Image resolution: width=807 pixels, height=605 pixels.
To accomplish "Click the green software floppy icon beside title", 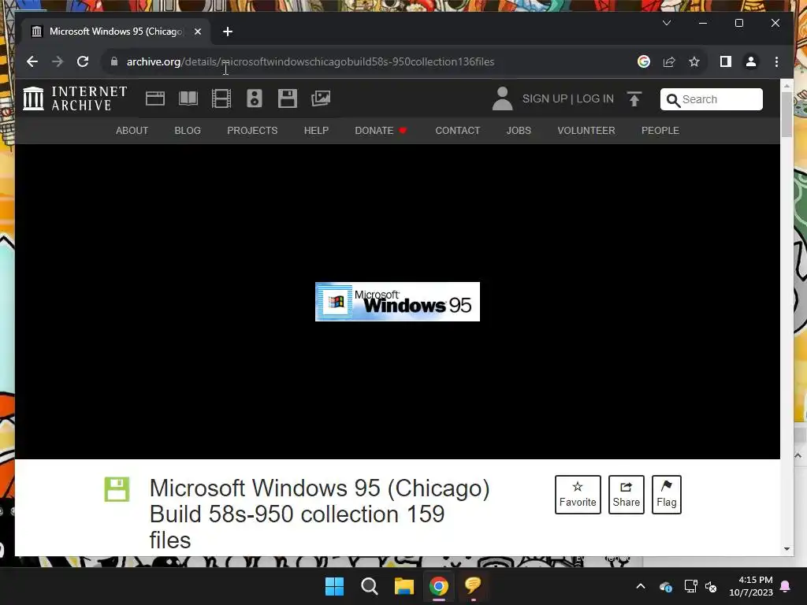I will click(117, 489).
